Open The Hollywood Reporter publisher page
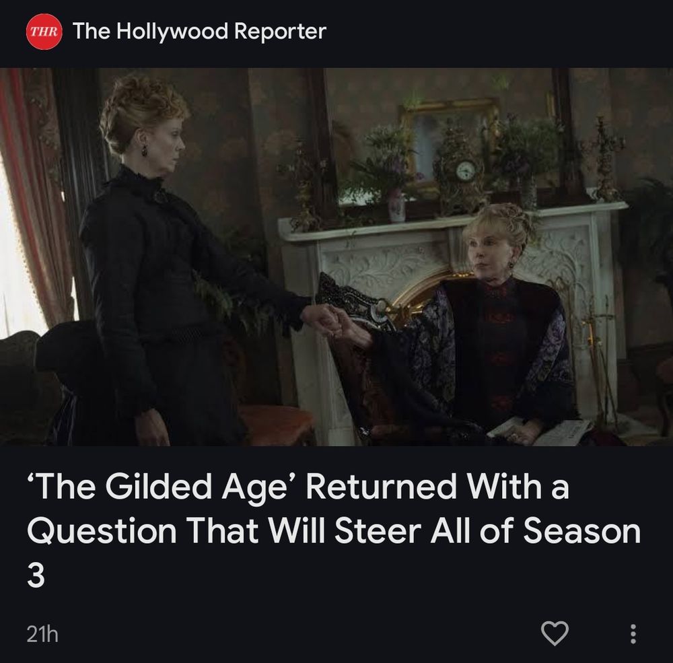 click(x=200, y=31)
